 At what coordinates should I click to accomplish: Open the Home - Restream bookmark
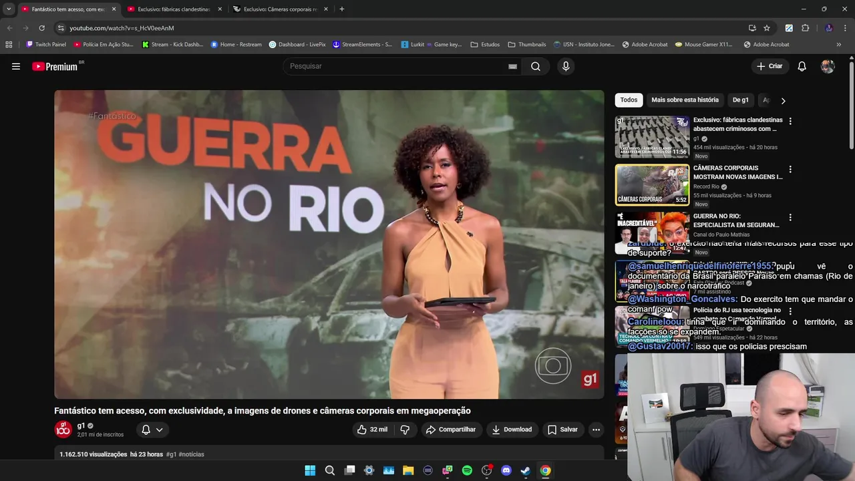pyautogui.click(x=236, y=45)
